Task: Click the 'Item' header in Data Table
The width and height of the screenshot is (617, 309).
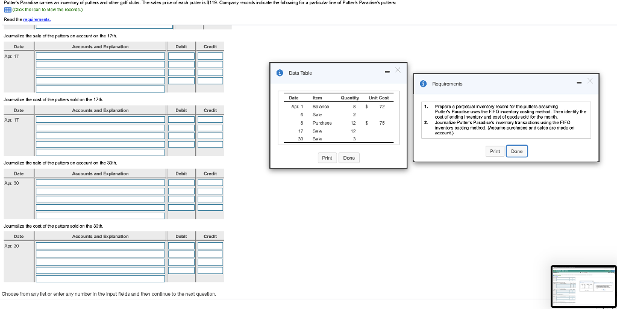Action: 317,98
